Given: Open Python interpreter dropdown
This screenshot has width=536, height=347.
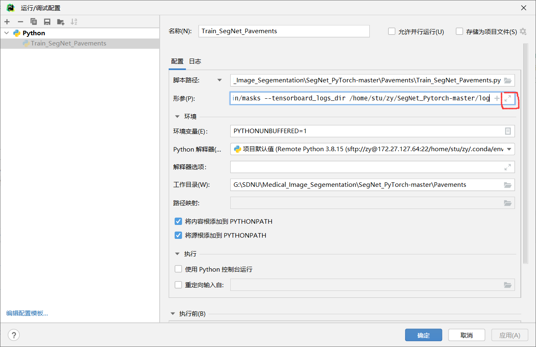Looking at the screenshot, I should click(x=509, y=149).
